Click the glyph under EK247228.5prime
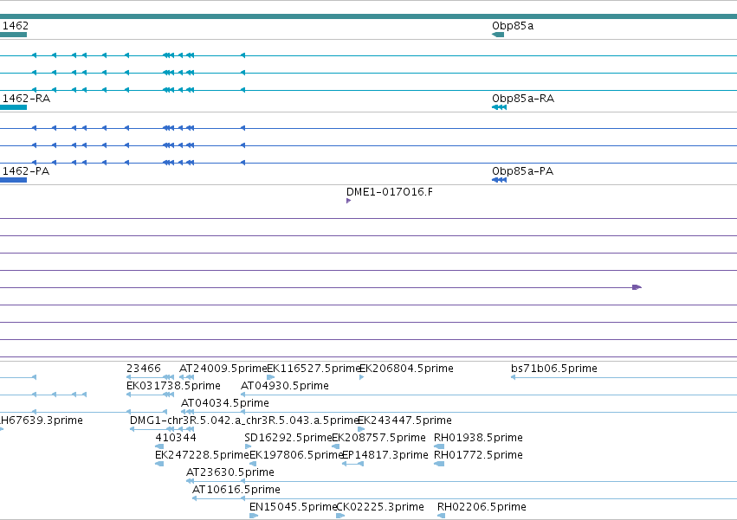The height and width of the screenshot is (520, 737). click(x=159, y=464)
